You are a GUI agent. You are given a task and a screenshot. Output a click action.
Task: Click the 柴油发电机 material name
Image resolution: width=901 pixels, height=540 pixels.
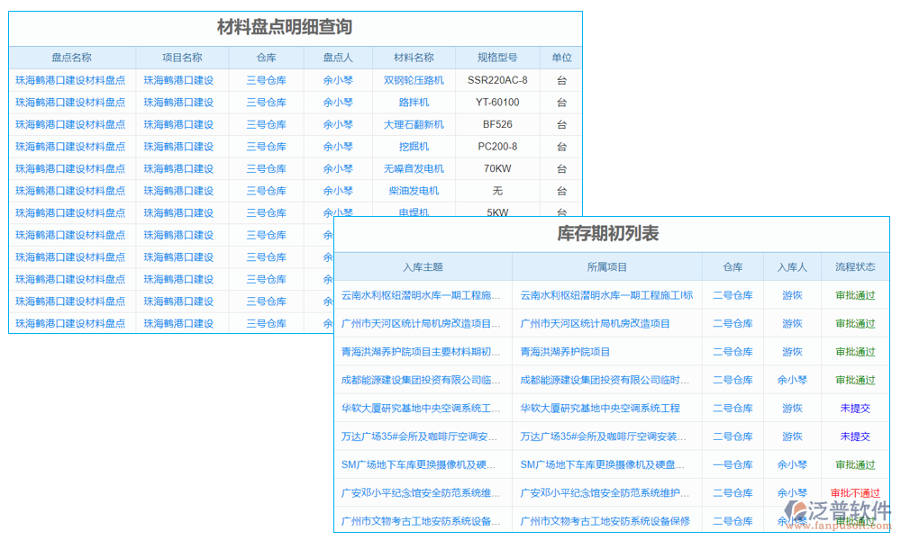pyautogui.click(x=414, y=190)
